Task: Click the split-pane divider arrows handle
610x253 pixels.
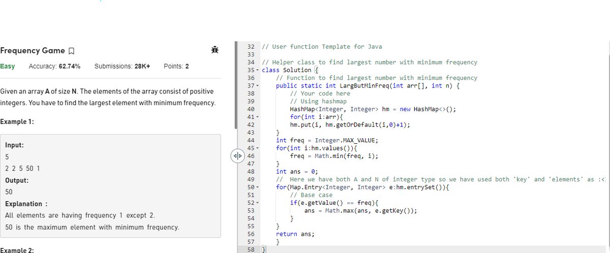Action: point(237,155)
